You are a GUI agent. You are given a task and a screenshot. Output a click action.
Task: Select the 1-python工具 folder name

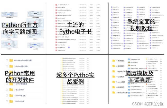[x=19, y=101]
